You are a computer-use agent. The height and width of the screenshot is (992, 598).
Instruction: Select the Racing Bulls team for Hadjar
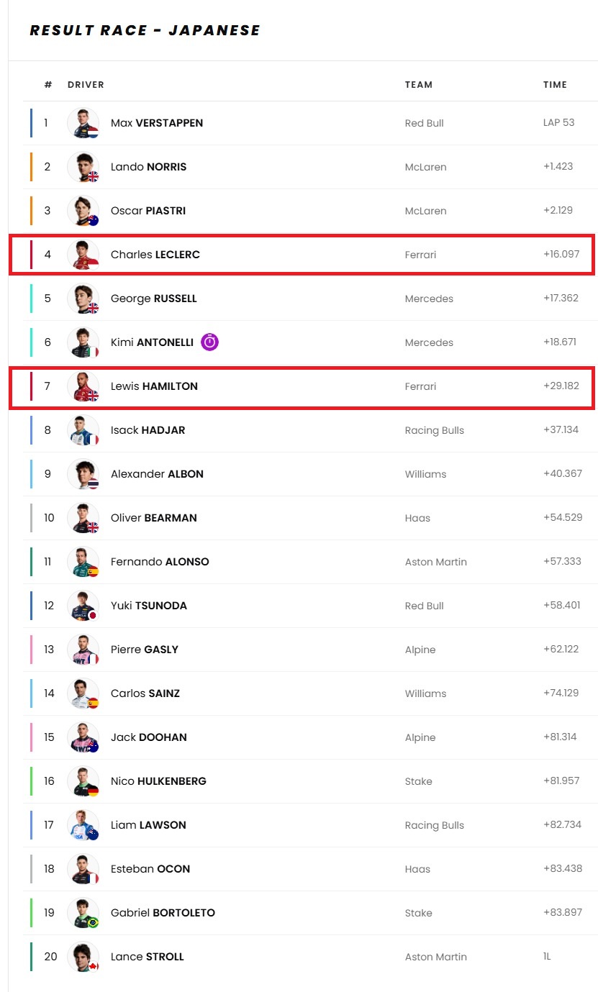(x=435, y=430)
